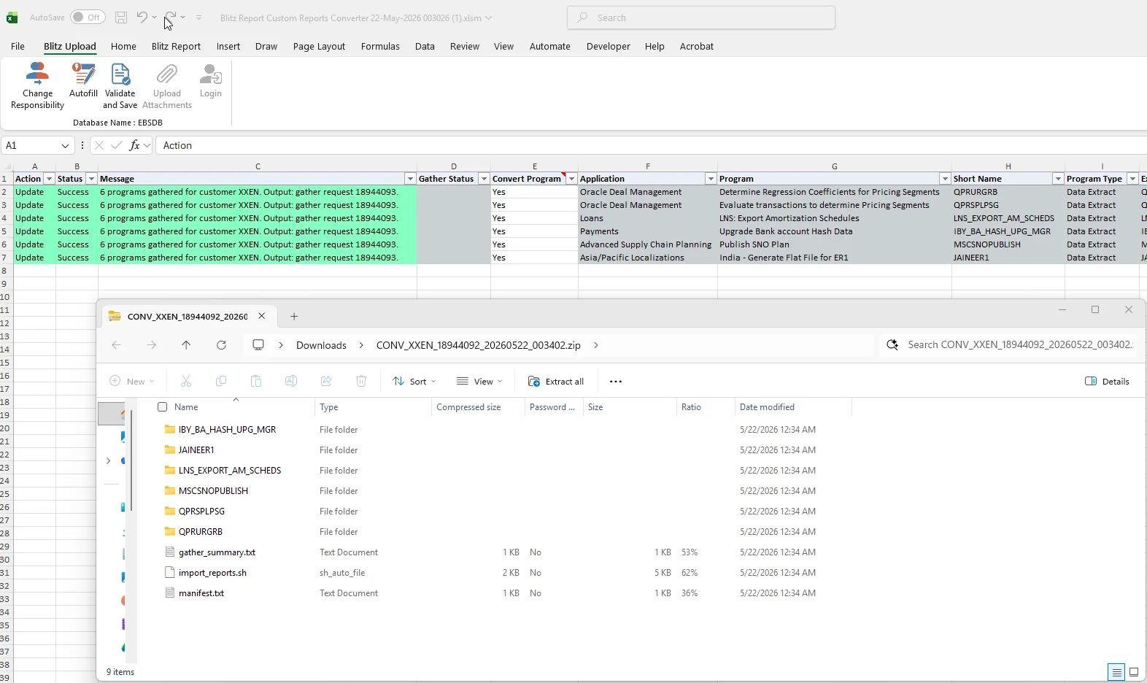Click Downloads in the Explorer address path

pyautogui.click(x=321, y=345)
